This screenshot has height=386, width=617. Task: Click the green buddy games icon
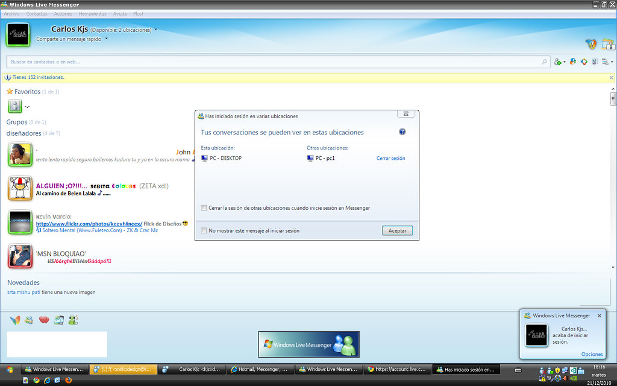pos(73,320)
